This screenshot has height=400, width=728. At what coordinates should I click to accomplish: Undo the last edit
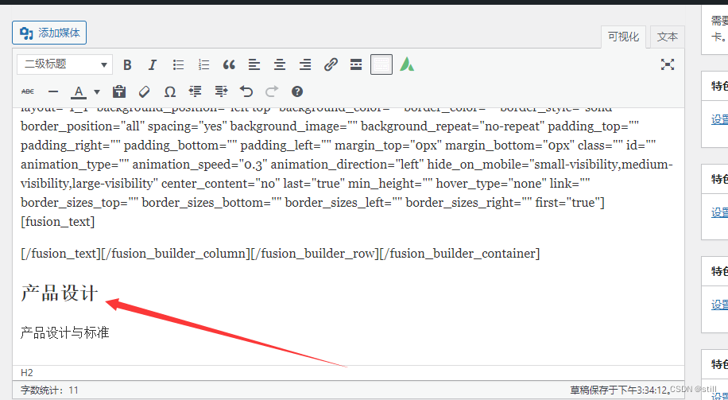(246, 91)
